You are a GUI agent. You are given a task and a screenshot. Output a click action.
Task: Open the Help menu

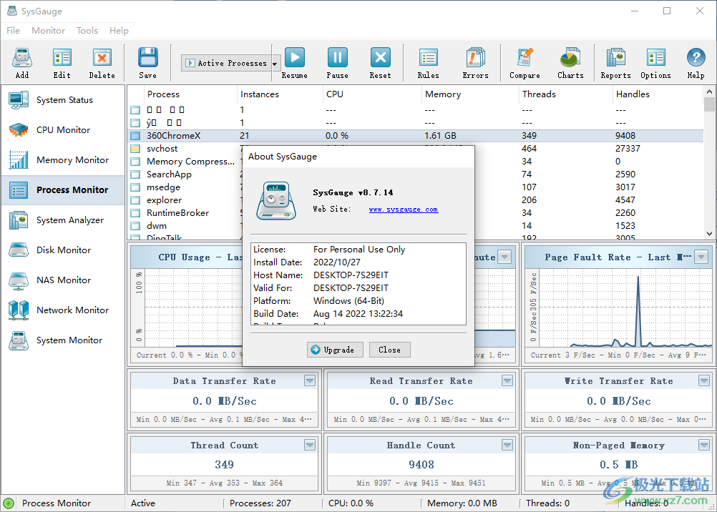tap(119, 31)
